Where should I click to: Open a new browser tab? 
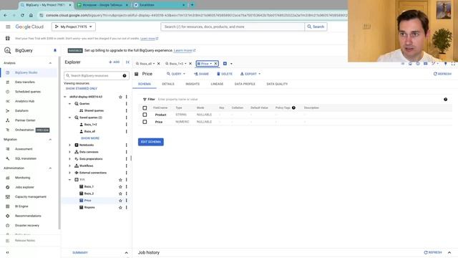[x=193, y=5]
